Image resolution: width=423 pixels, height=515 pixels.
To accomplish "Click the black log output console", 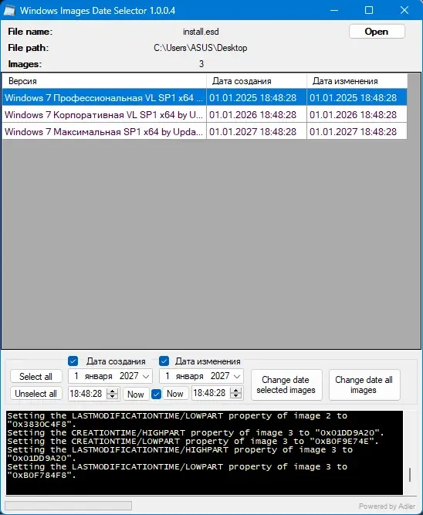I will point(205,452).
